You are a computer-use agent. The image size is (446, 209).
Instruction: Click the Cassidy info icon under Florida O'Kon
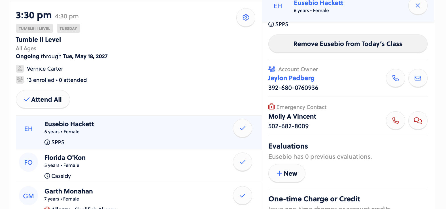coord(47,176)
